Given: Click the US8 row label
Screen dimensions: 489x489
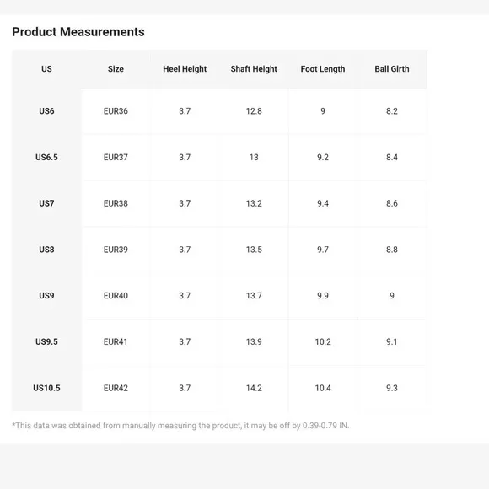Looking at the screenshot, I should [46, 250].
